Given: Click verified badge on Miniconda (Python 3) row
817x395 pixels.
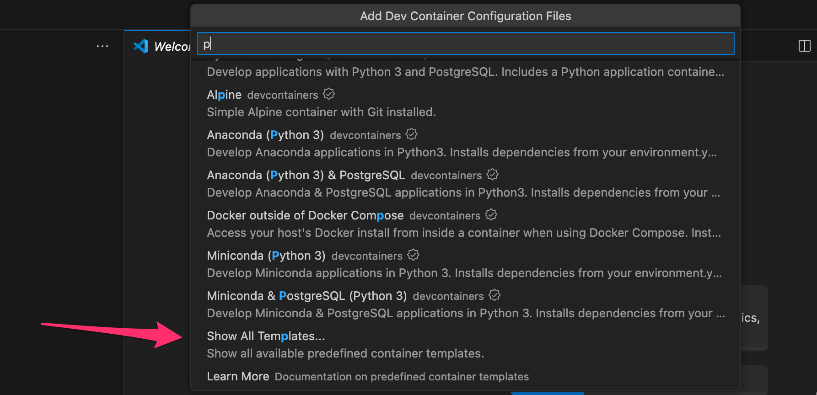Looking at the screenshot, I should click(414, 255).
